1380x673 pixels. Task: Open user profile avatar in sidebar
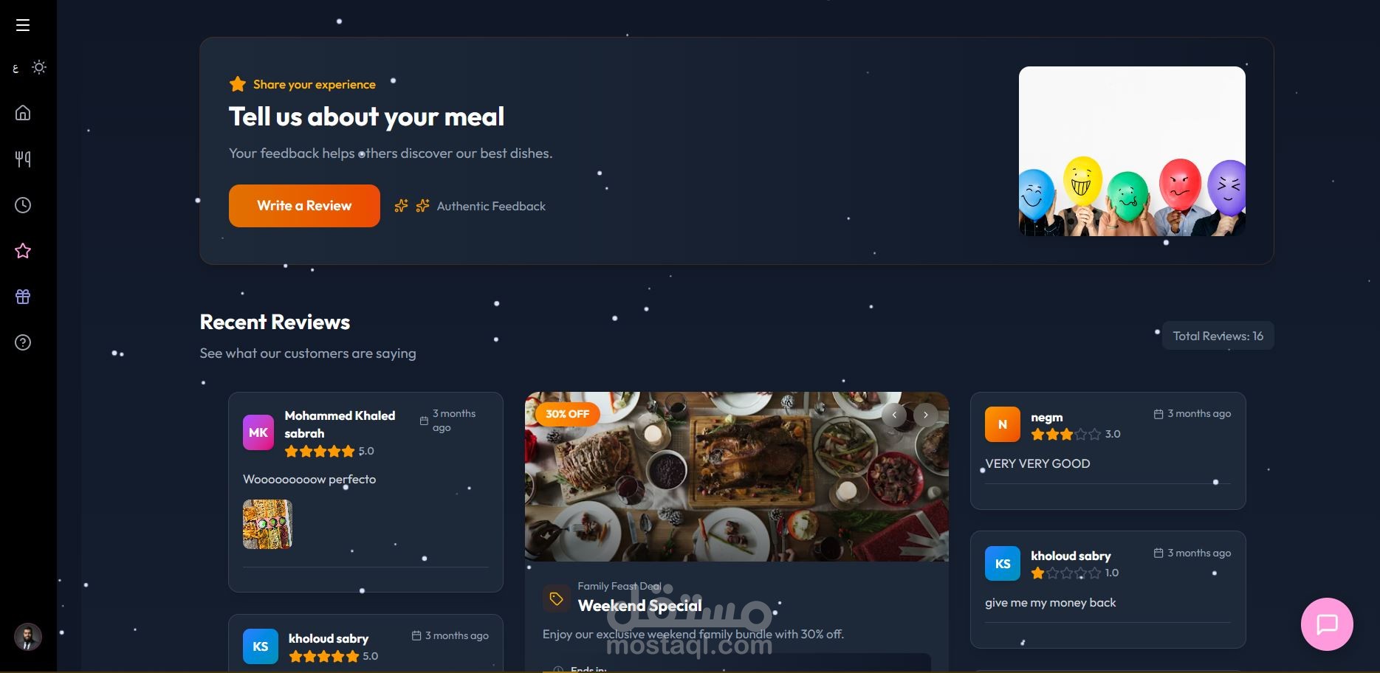tap(28, 637)
